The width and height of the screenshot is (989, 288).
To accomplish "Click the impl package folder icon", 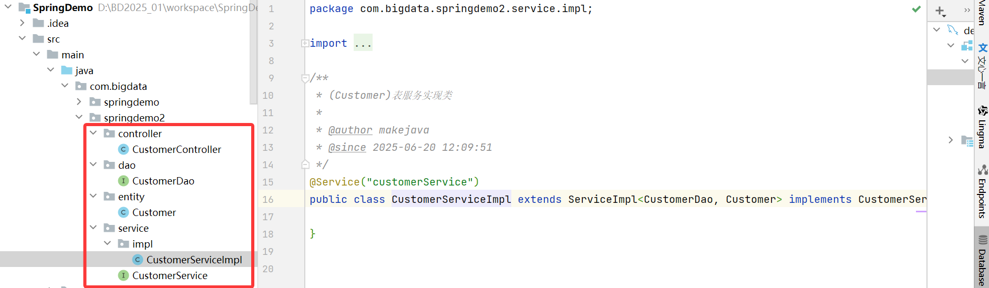I will pos(123,244).
